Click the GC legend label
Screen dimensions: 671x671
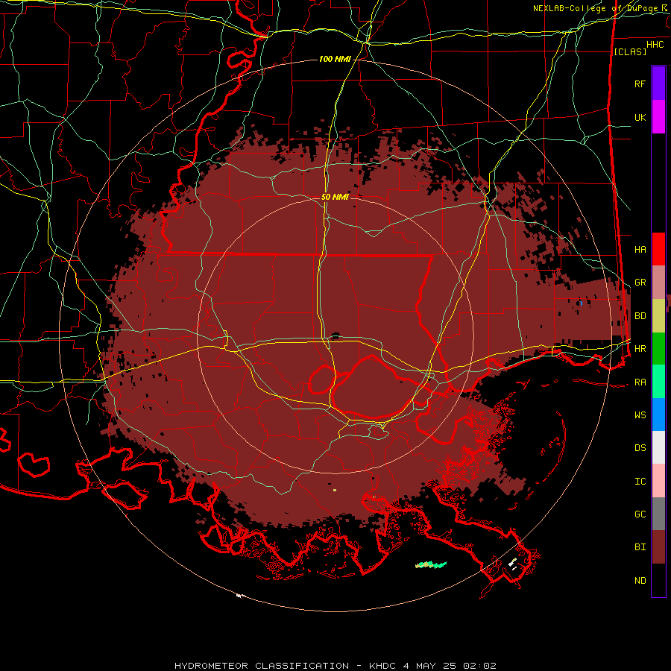(640, 514)
